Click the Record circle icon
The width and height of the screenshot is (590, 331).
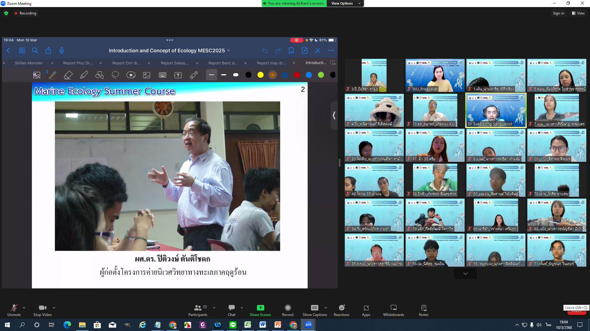288,308
